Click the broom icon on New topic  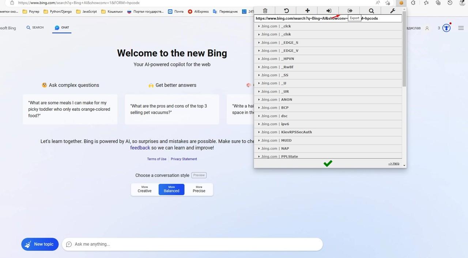click(28, 244)
